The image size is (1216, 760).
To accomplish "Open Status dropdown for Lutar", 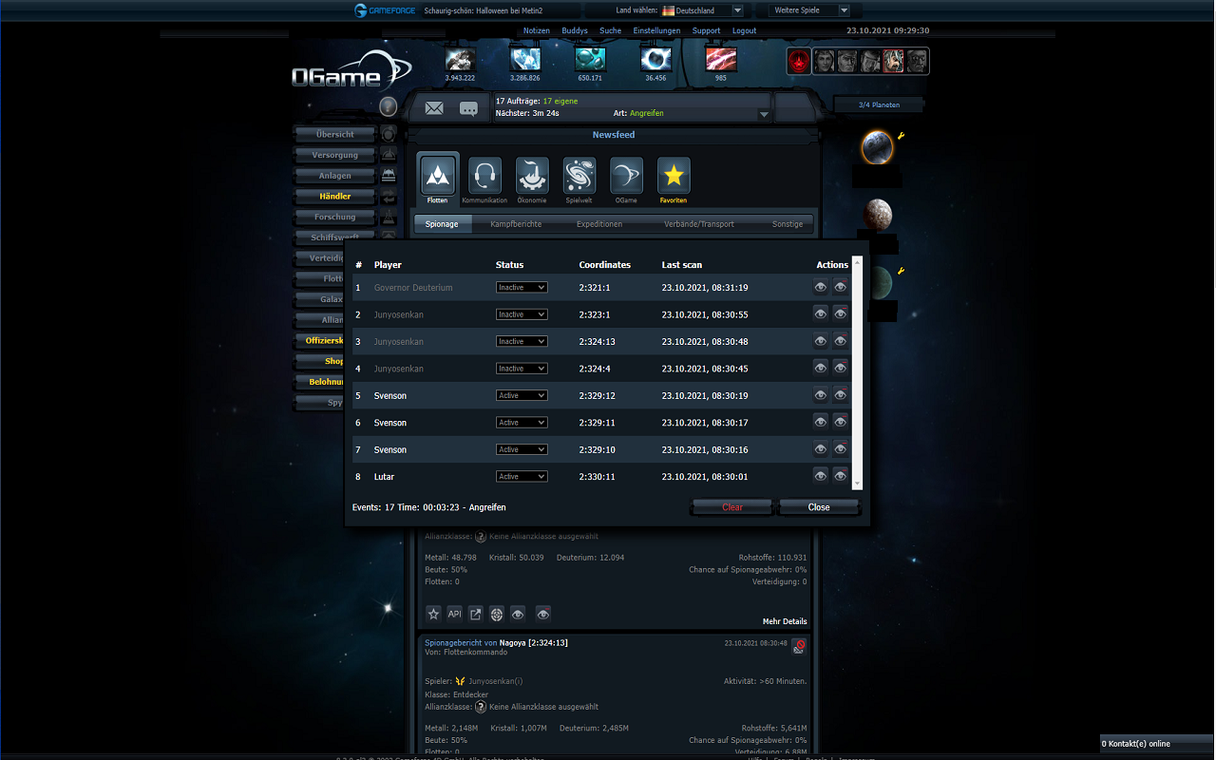I will point(522,476).
